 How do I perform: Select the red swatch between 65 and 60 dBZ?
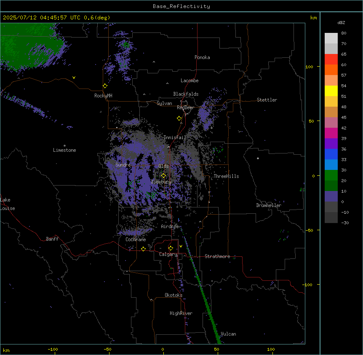click(331, 59)
